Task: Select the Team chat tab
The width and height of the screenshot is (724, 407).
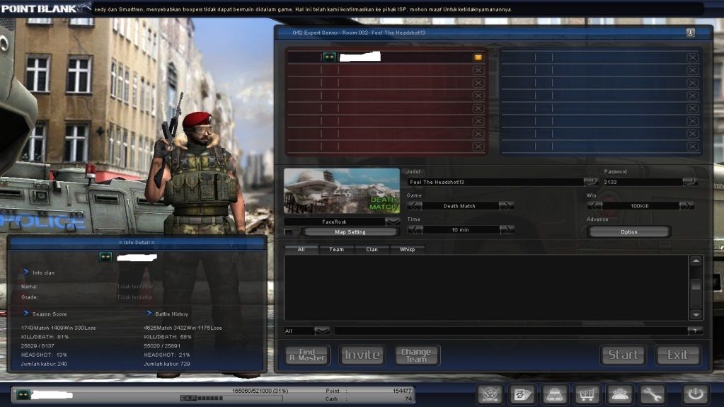Action: [337, 249]
